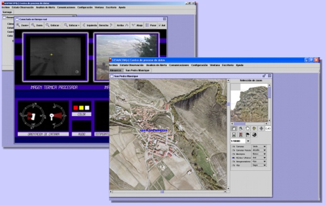
Task: Open the Verde color dropdown for Cámaras
Action: (259, 146)
